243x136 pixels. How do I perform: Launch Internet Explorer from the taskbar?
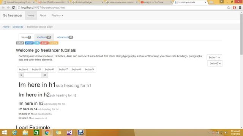(14, 133)
